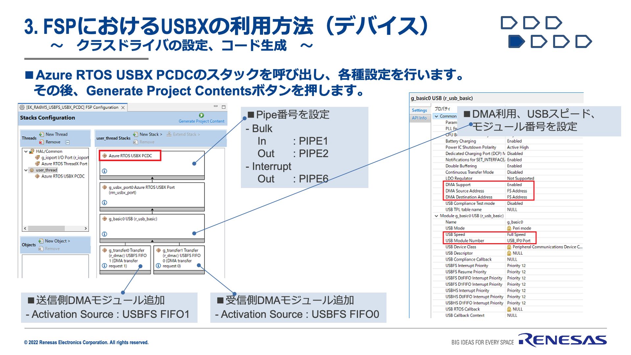This screenshot has height=355, width=631.
Task: Click the USBHS Interrupt Priority row label
Action: pyautogui.click(x=467, y=291)
